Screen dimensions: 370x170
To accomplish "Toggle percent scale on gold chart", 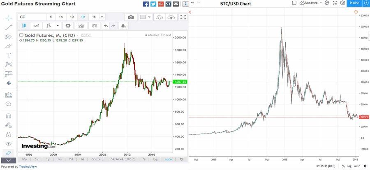I will click(144, 159).
